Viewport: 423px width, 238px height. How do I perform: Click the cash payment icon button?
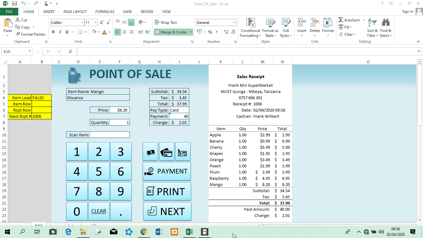[x=150, y=152]
